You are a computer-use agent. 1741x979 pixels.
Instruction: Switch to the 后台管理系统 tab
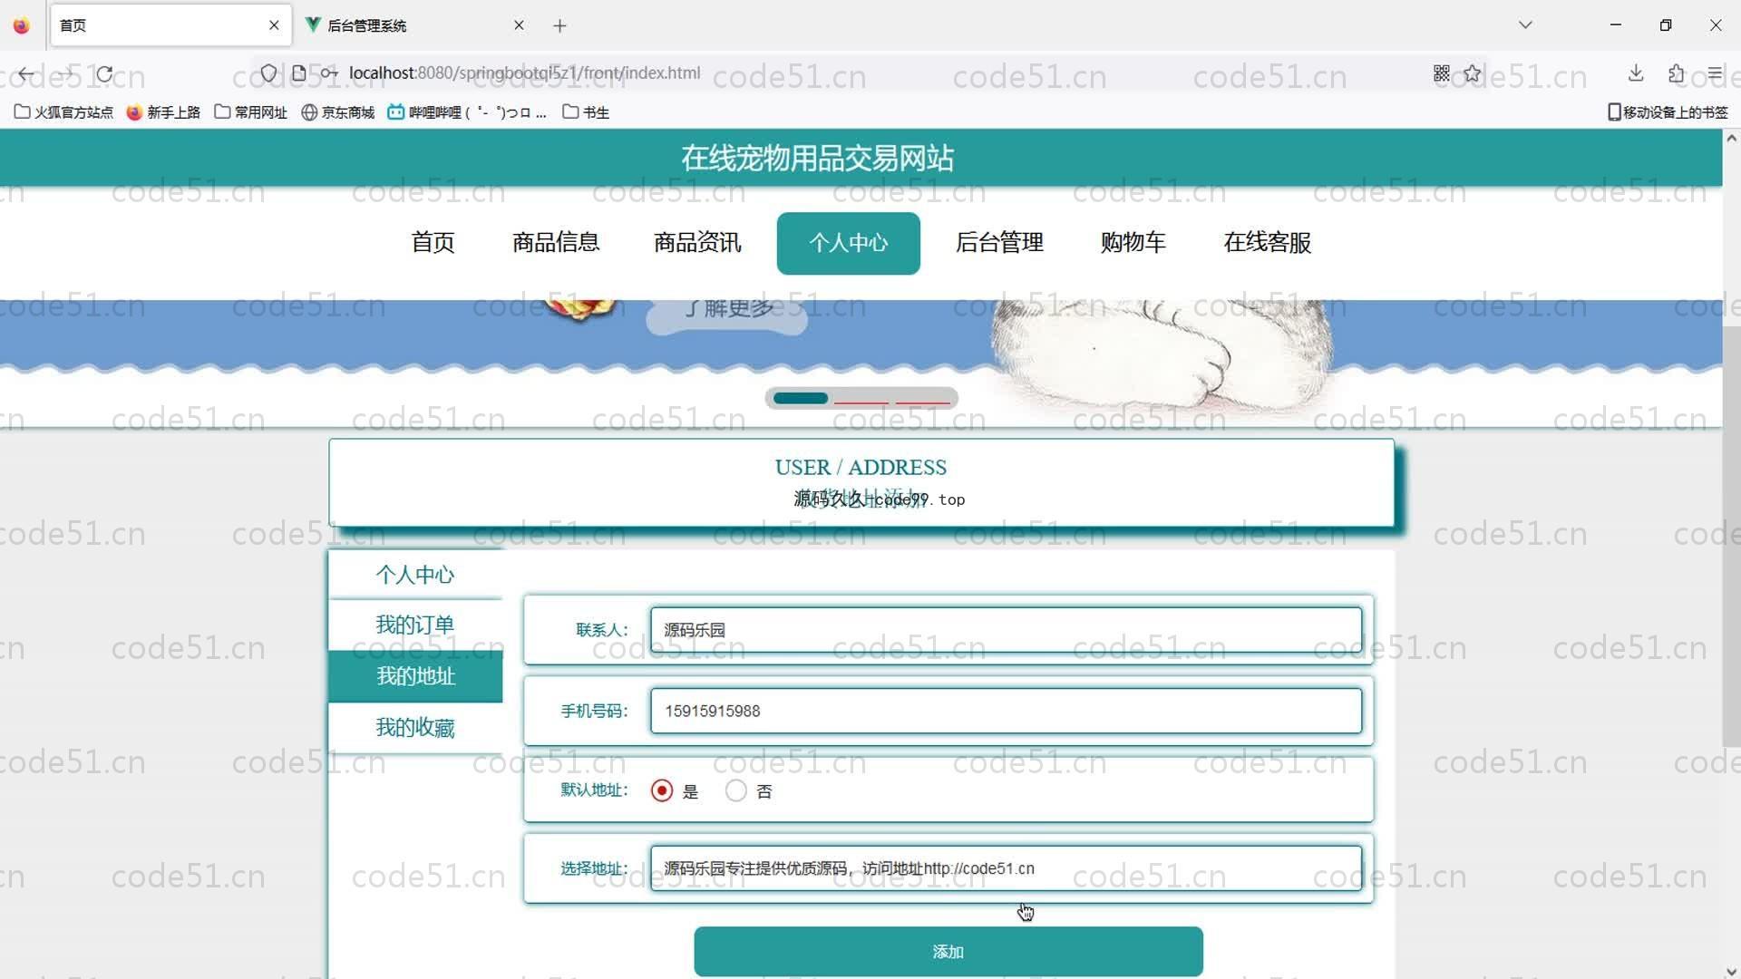(414, 25)
